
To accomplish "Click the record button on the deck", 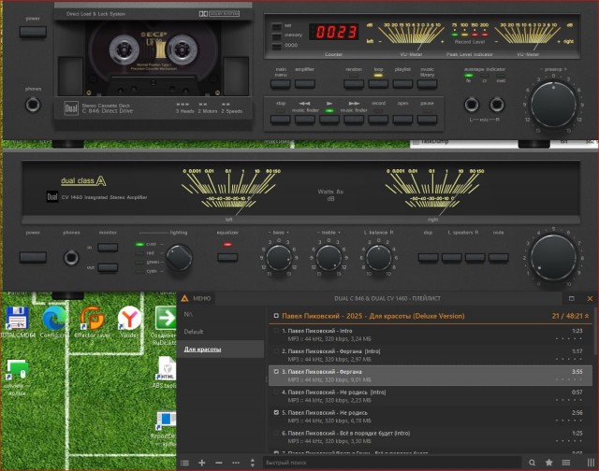I will tap(378, 120).
